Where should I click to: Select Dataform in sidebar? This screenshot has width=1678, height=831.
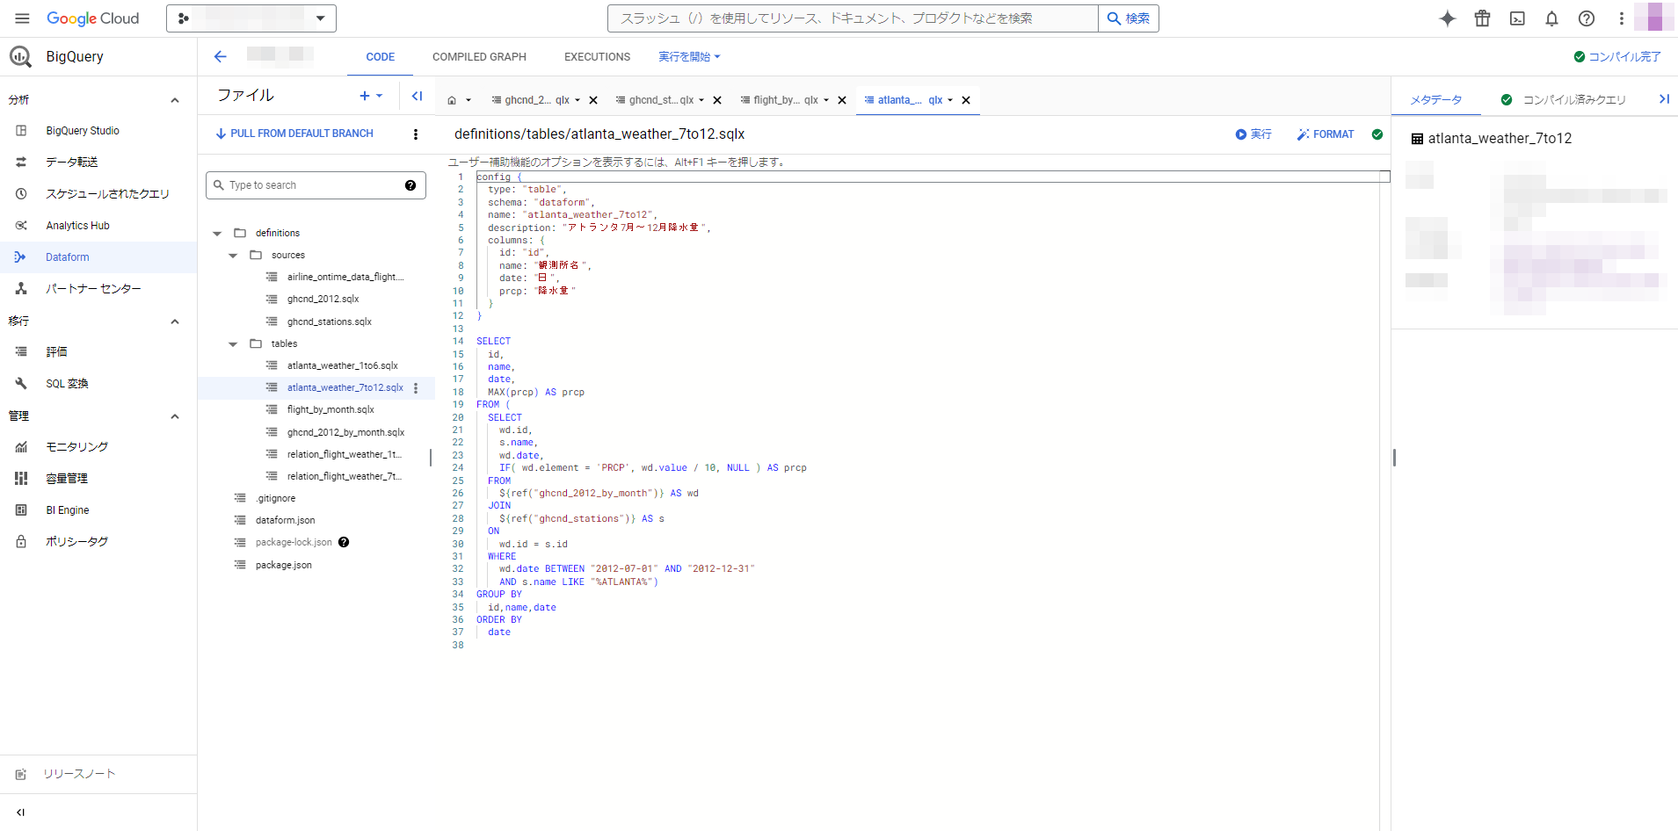[x=98, y=257]
